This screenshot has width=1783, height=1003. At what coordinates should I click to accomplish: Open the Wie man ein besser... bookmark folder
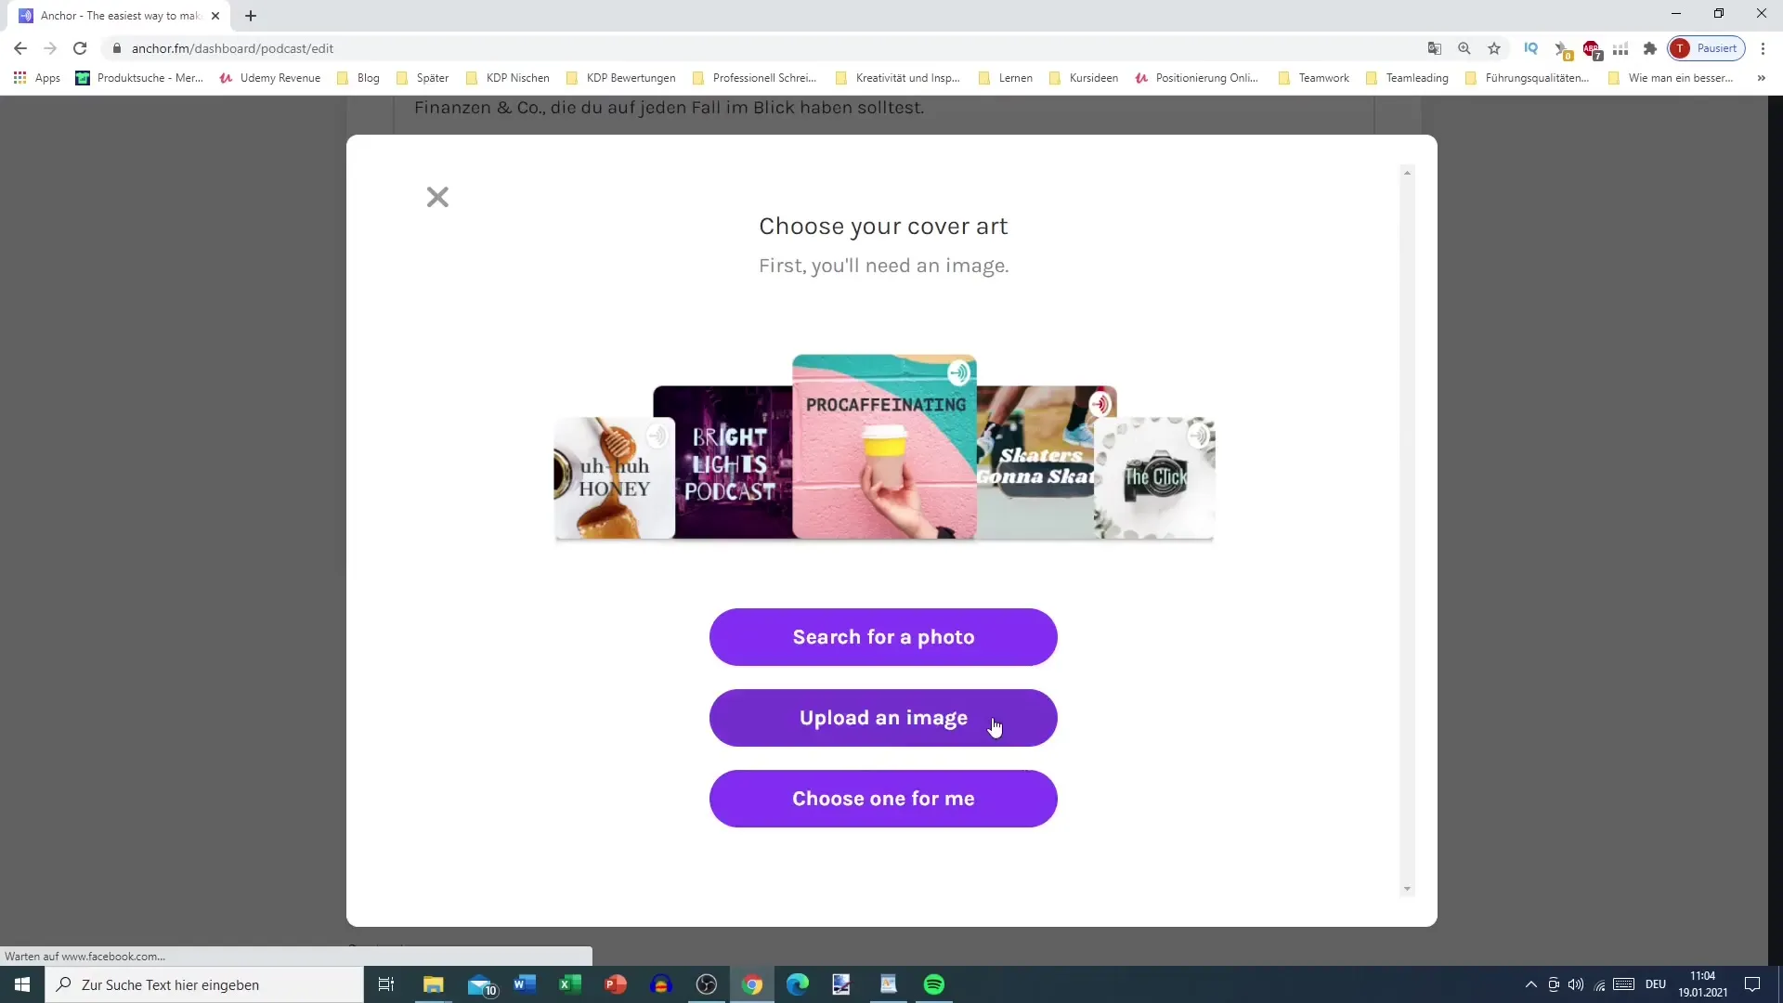[x=1671, y=78]
